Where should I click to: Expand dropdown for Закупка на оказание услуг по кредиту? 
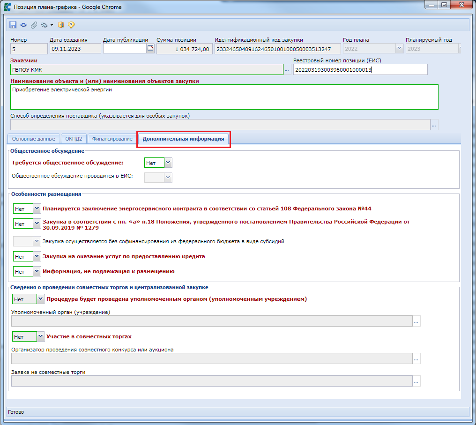tap(37, 256)
